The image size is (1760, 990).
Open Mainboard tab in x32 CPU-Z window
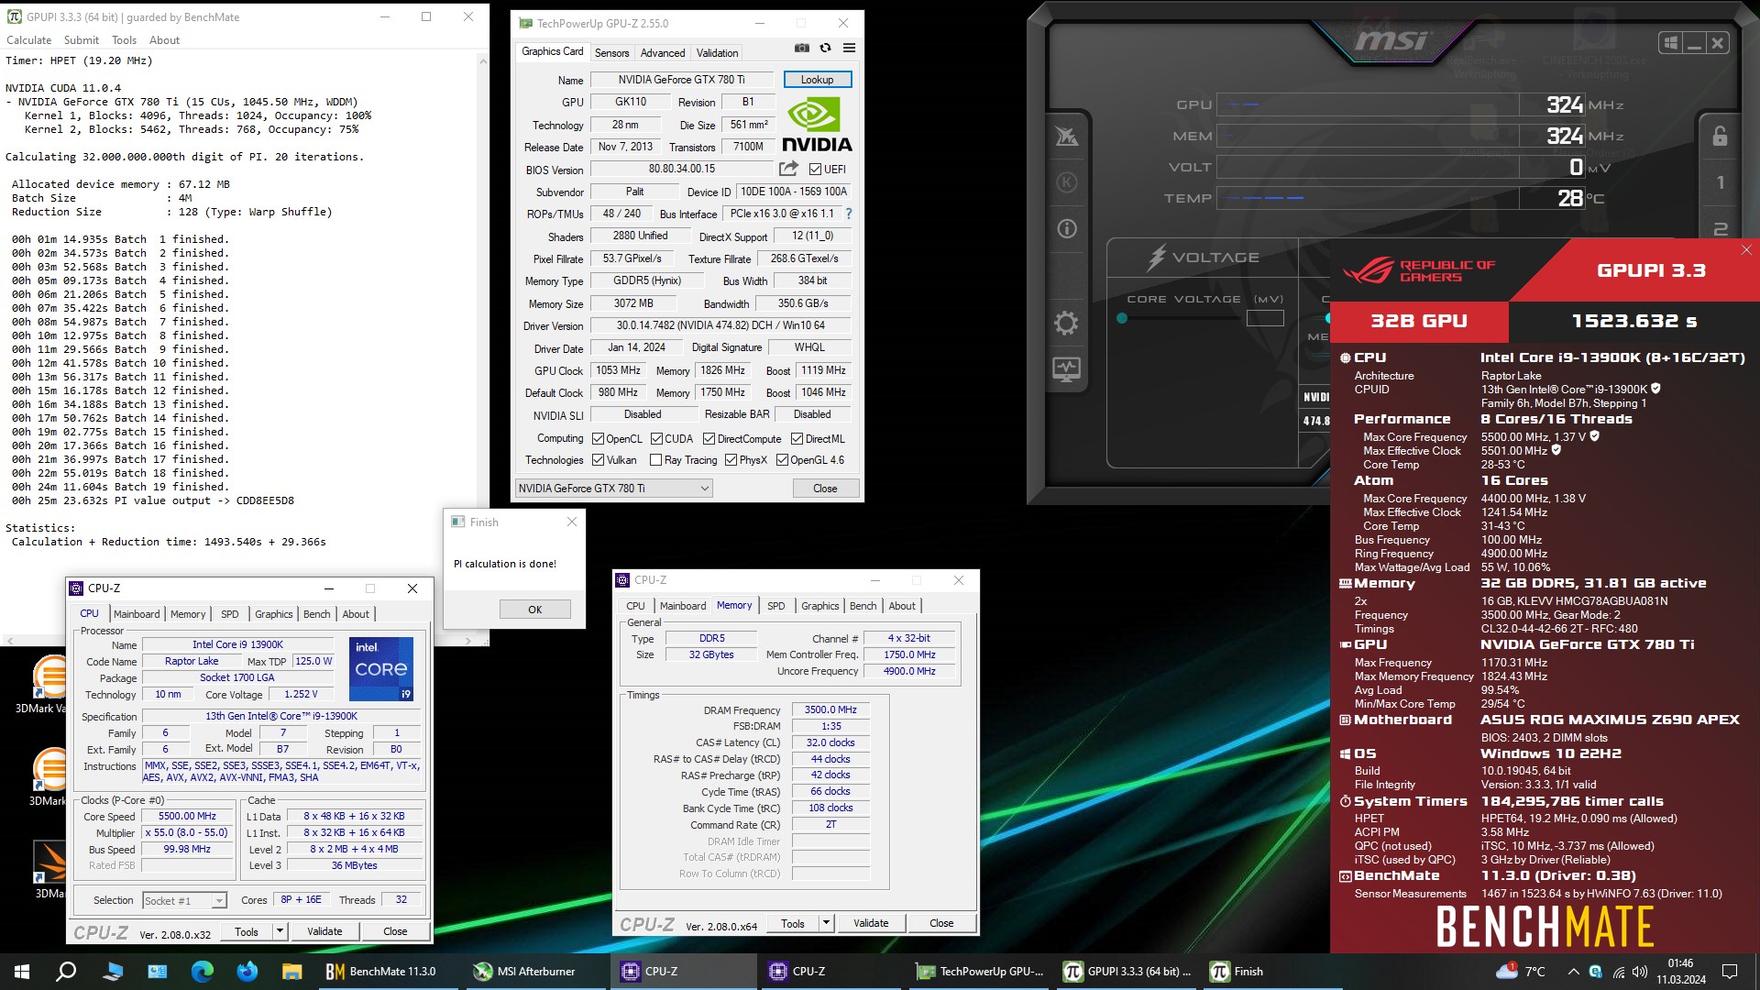pos(137,614)
